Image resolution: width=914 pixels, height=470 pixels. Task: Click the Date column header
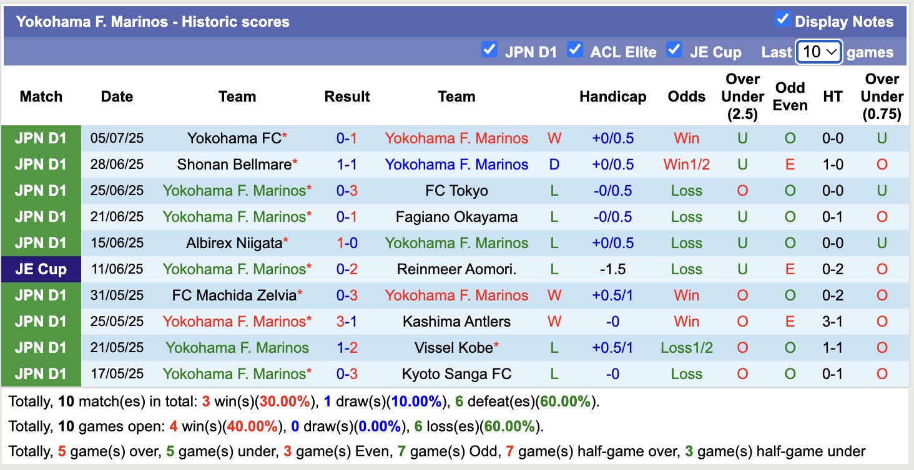coord(117,97)
